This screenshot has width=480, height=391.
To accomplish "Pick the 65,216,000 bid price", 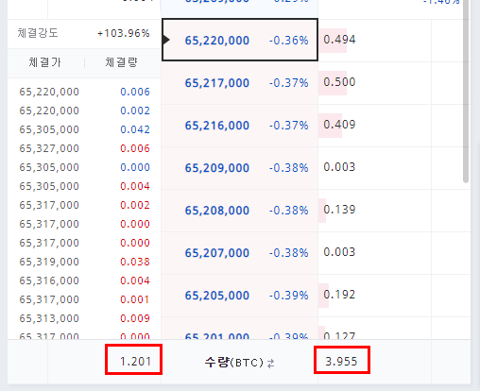I will click(217, 126).
